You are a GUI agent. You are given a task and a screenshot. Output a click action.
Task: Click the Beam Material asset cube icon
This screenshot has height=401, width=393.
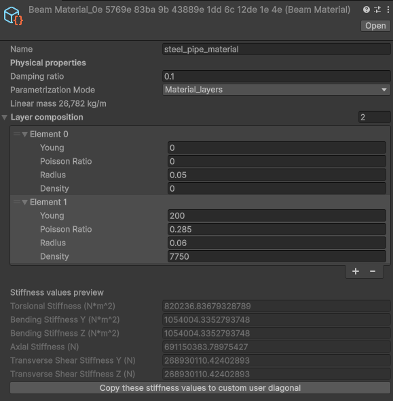pyautogui.click(x=13, y=16)
